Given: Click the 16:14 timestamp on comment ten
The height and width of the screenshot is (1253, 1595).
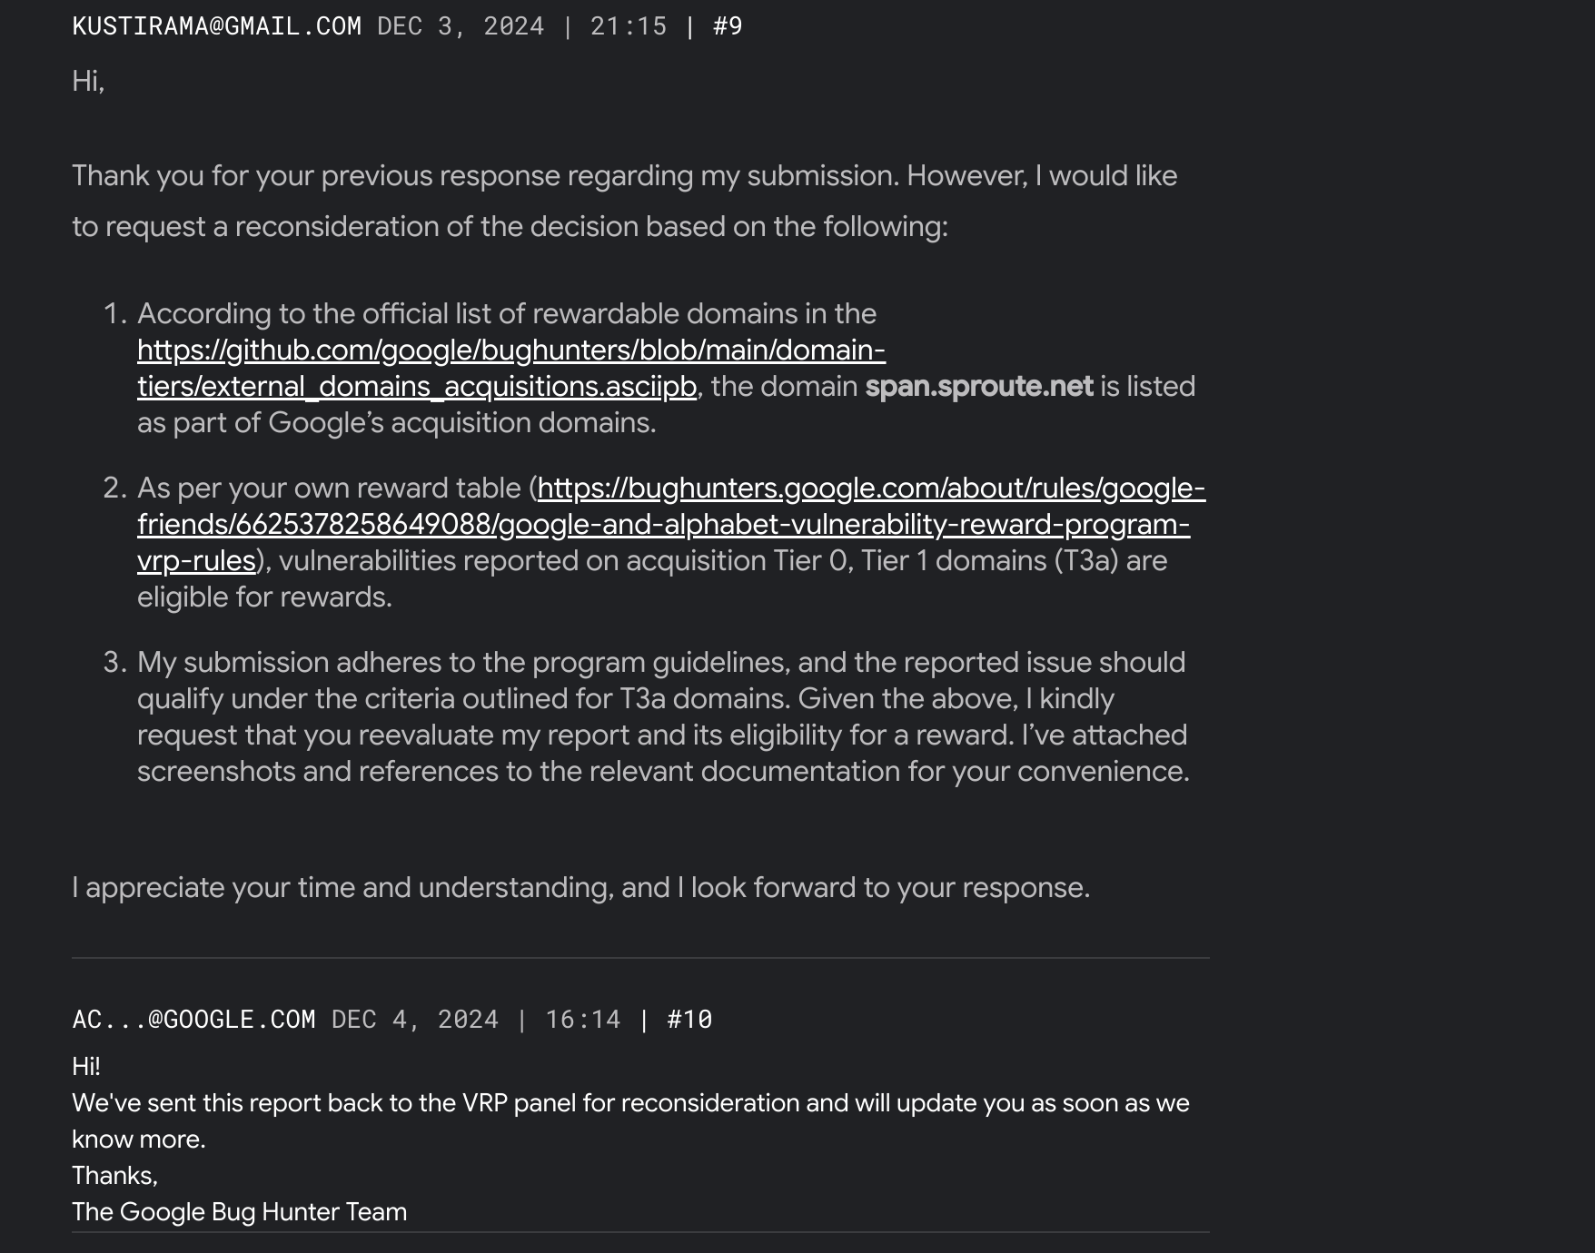Looking at the screenshot, I should (582, 1019).
